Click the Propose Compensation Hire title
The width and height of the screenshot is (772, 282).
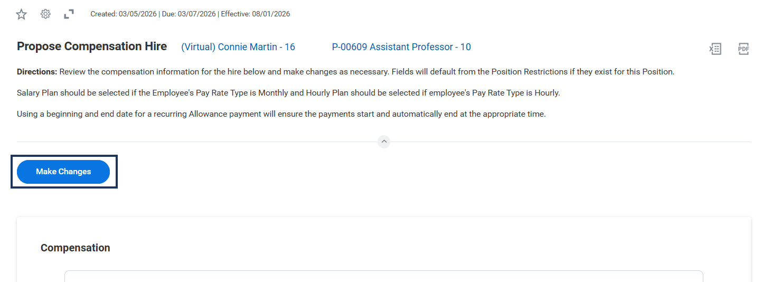coord(92,46)
